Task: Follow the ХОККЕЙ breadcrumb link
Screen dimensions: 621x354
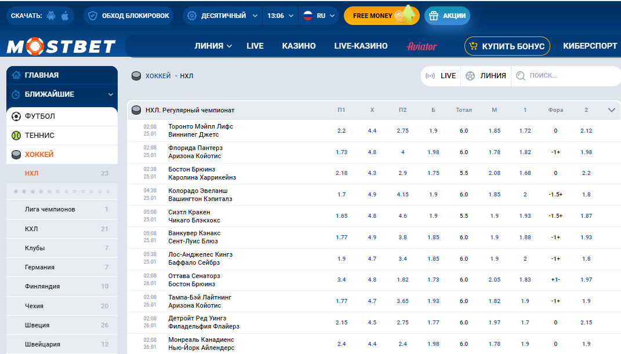Action: pyautogui.click(x=158, y=75)
